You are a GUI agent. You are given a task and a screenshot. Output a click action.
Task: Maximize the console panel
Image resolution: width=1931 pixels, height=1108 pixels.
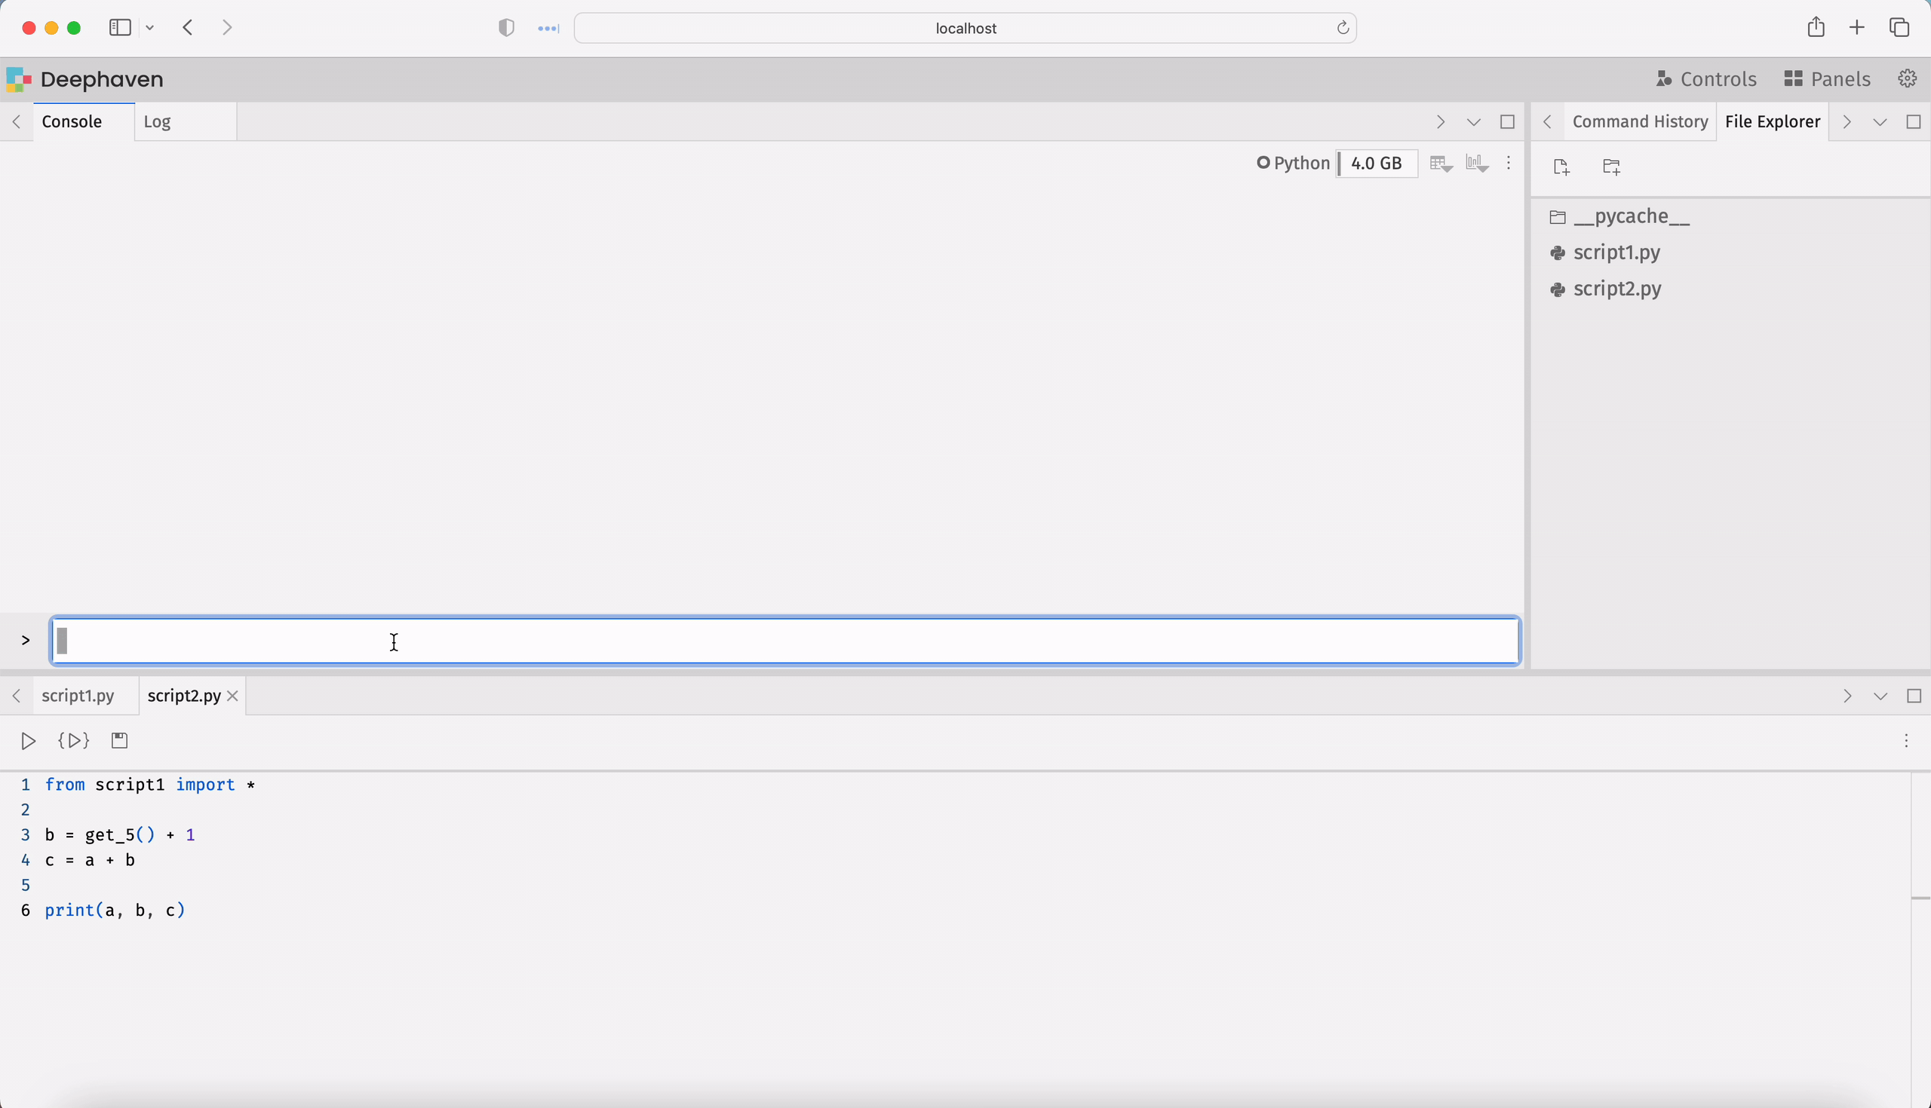[1506, 122]
